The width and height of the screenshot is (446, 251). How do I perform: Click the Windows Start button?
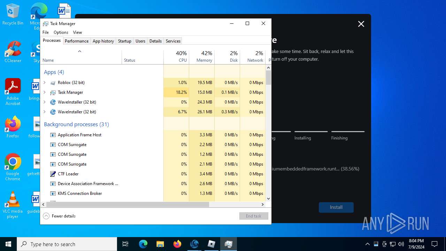tap(8, 244)
